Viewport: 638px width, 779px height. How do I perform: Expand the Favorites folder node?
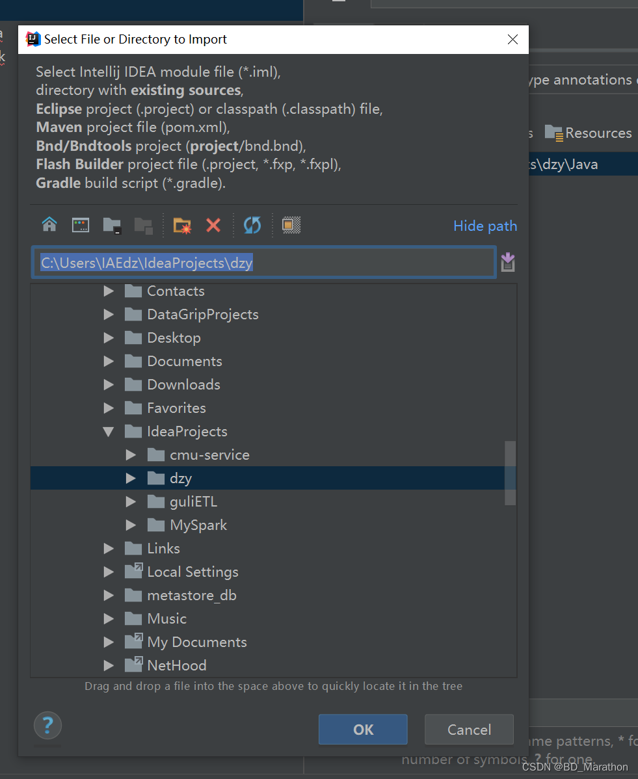(x=109, y=408)
